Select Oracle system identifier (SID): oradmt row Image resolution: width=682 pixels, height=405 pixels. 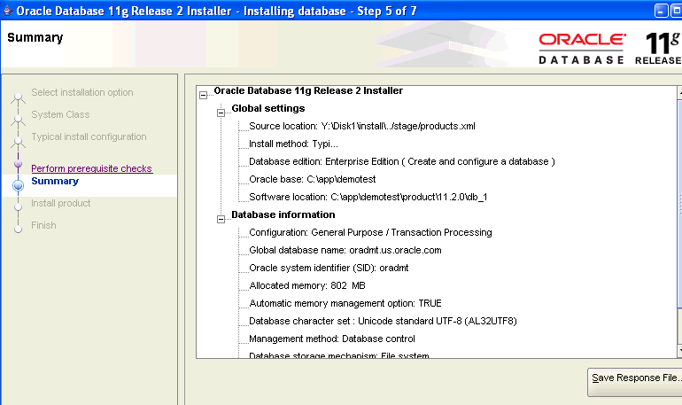[x=329, y=268]
